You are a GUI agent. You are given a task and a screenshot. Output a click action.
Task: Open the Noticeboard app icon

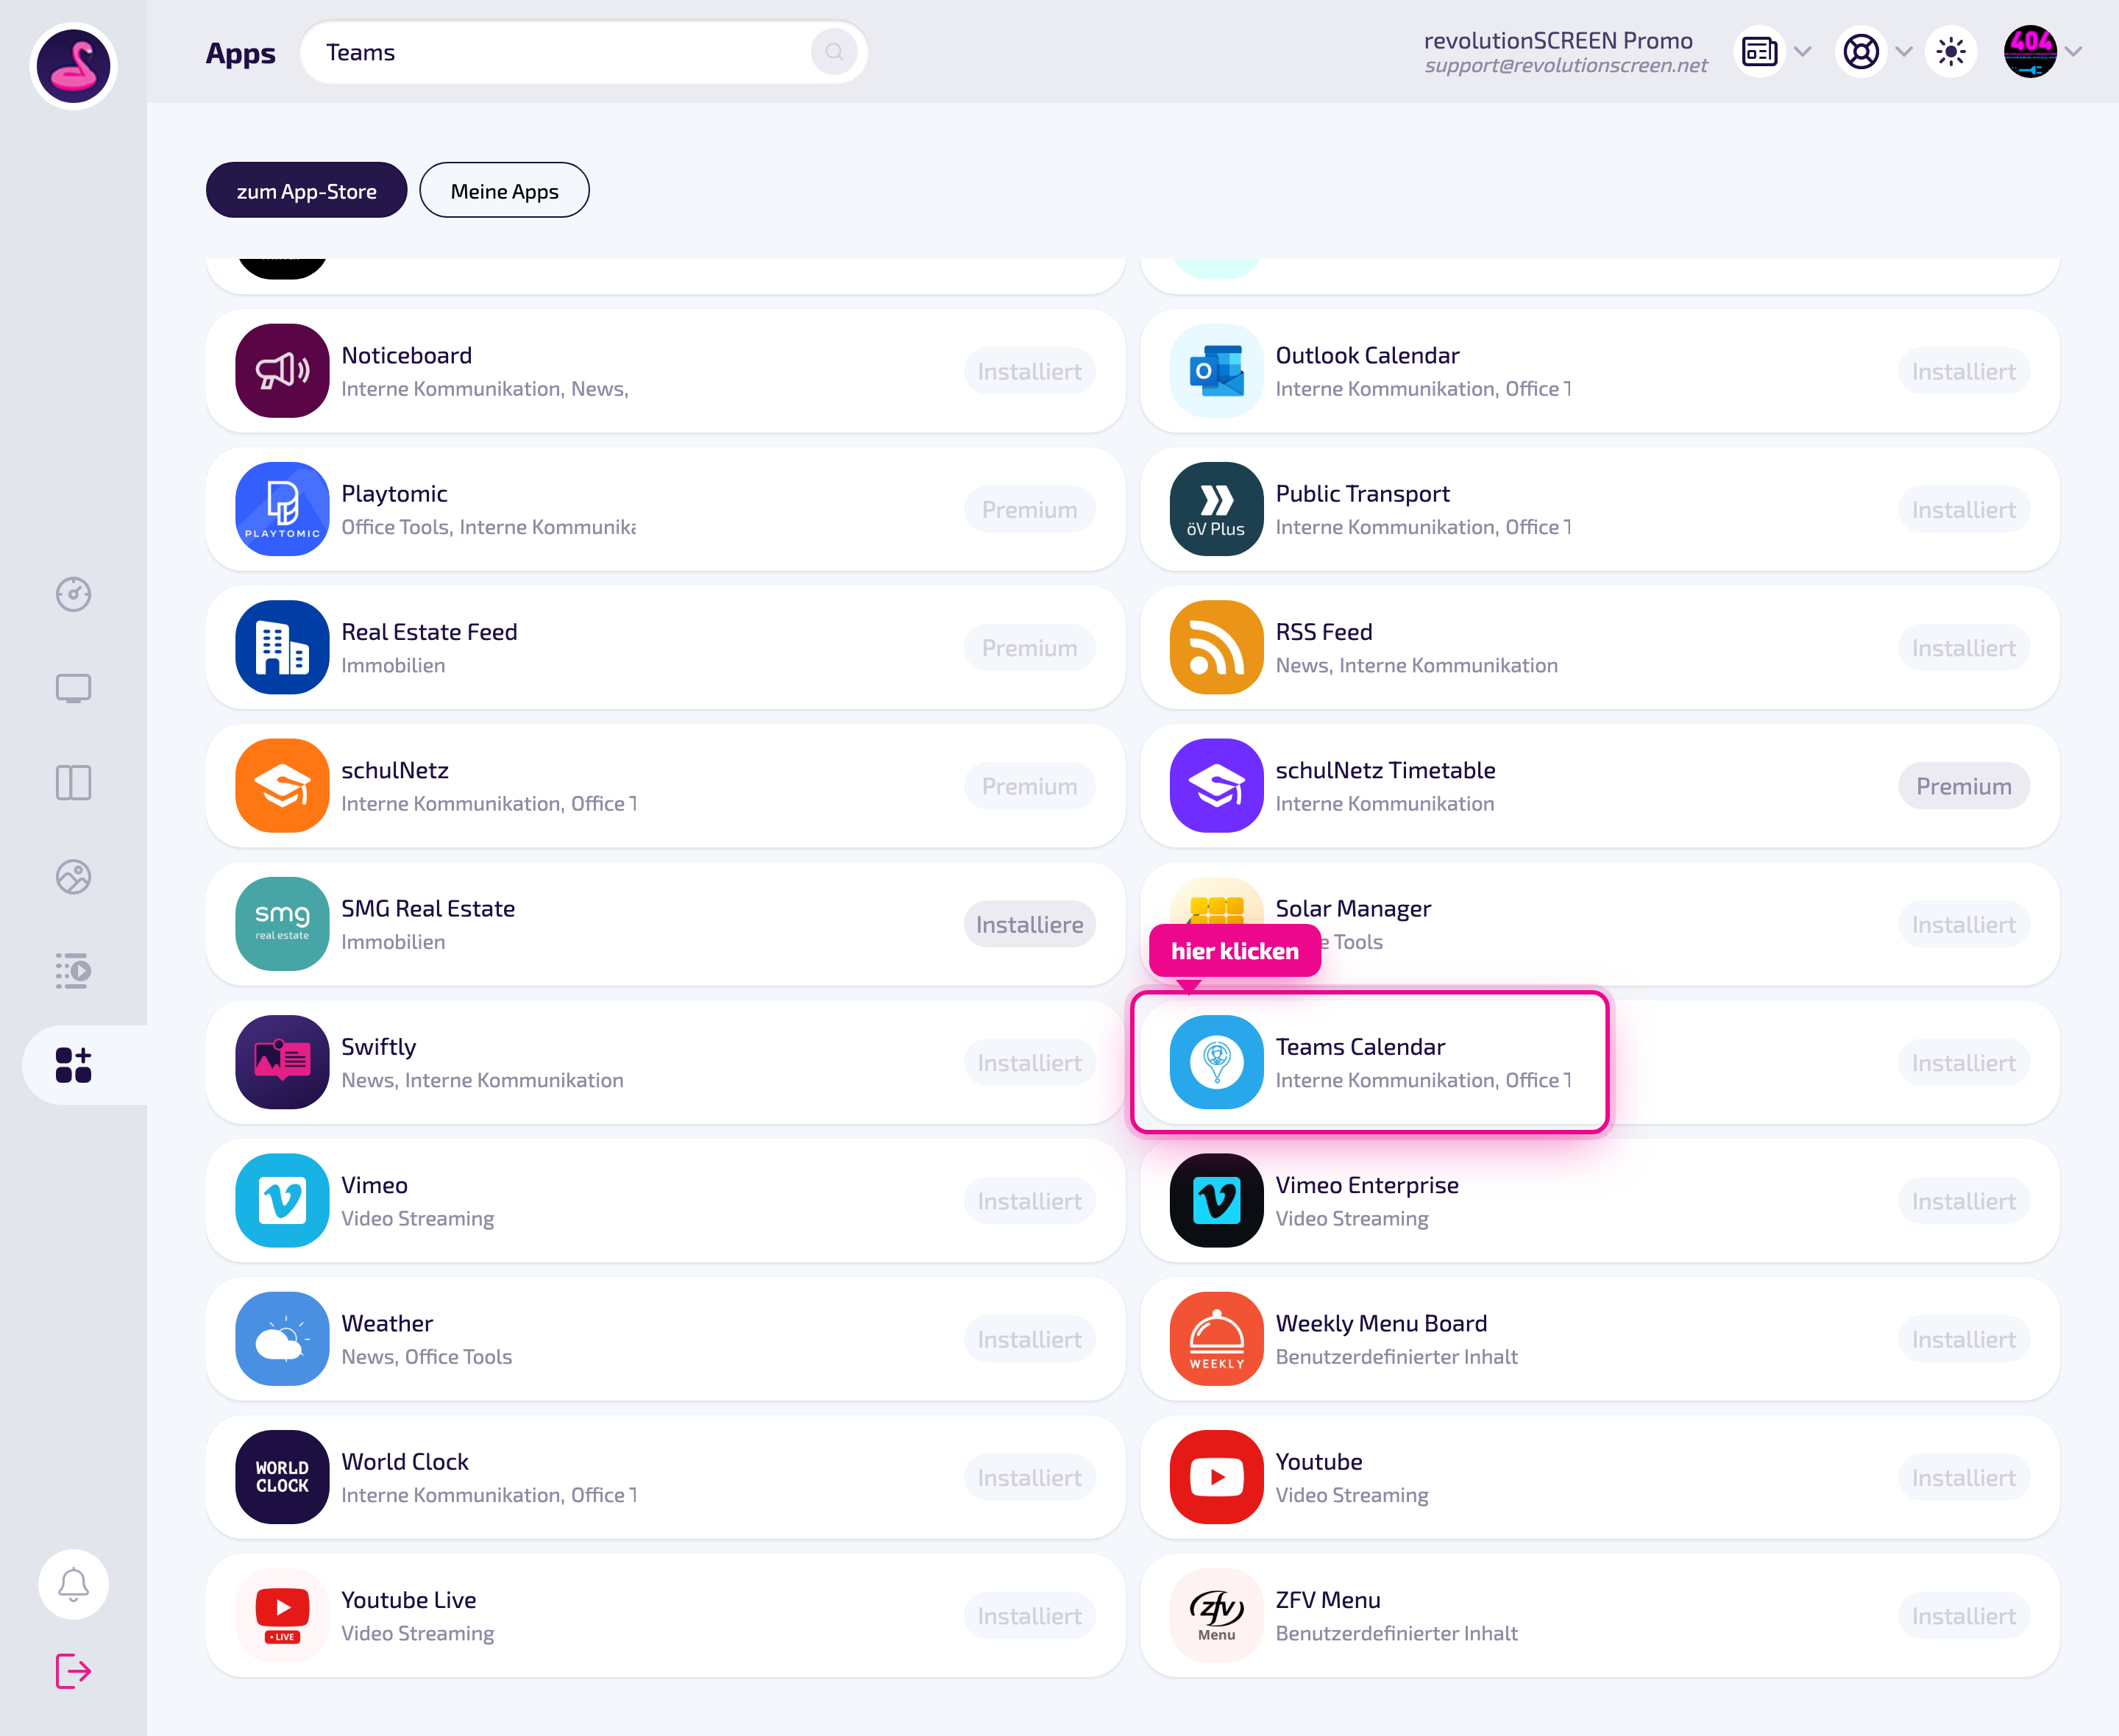click(282, 370)
